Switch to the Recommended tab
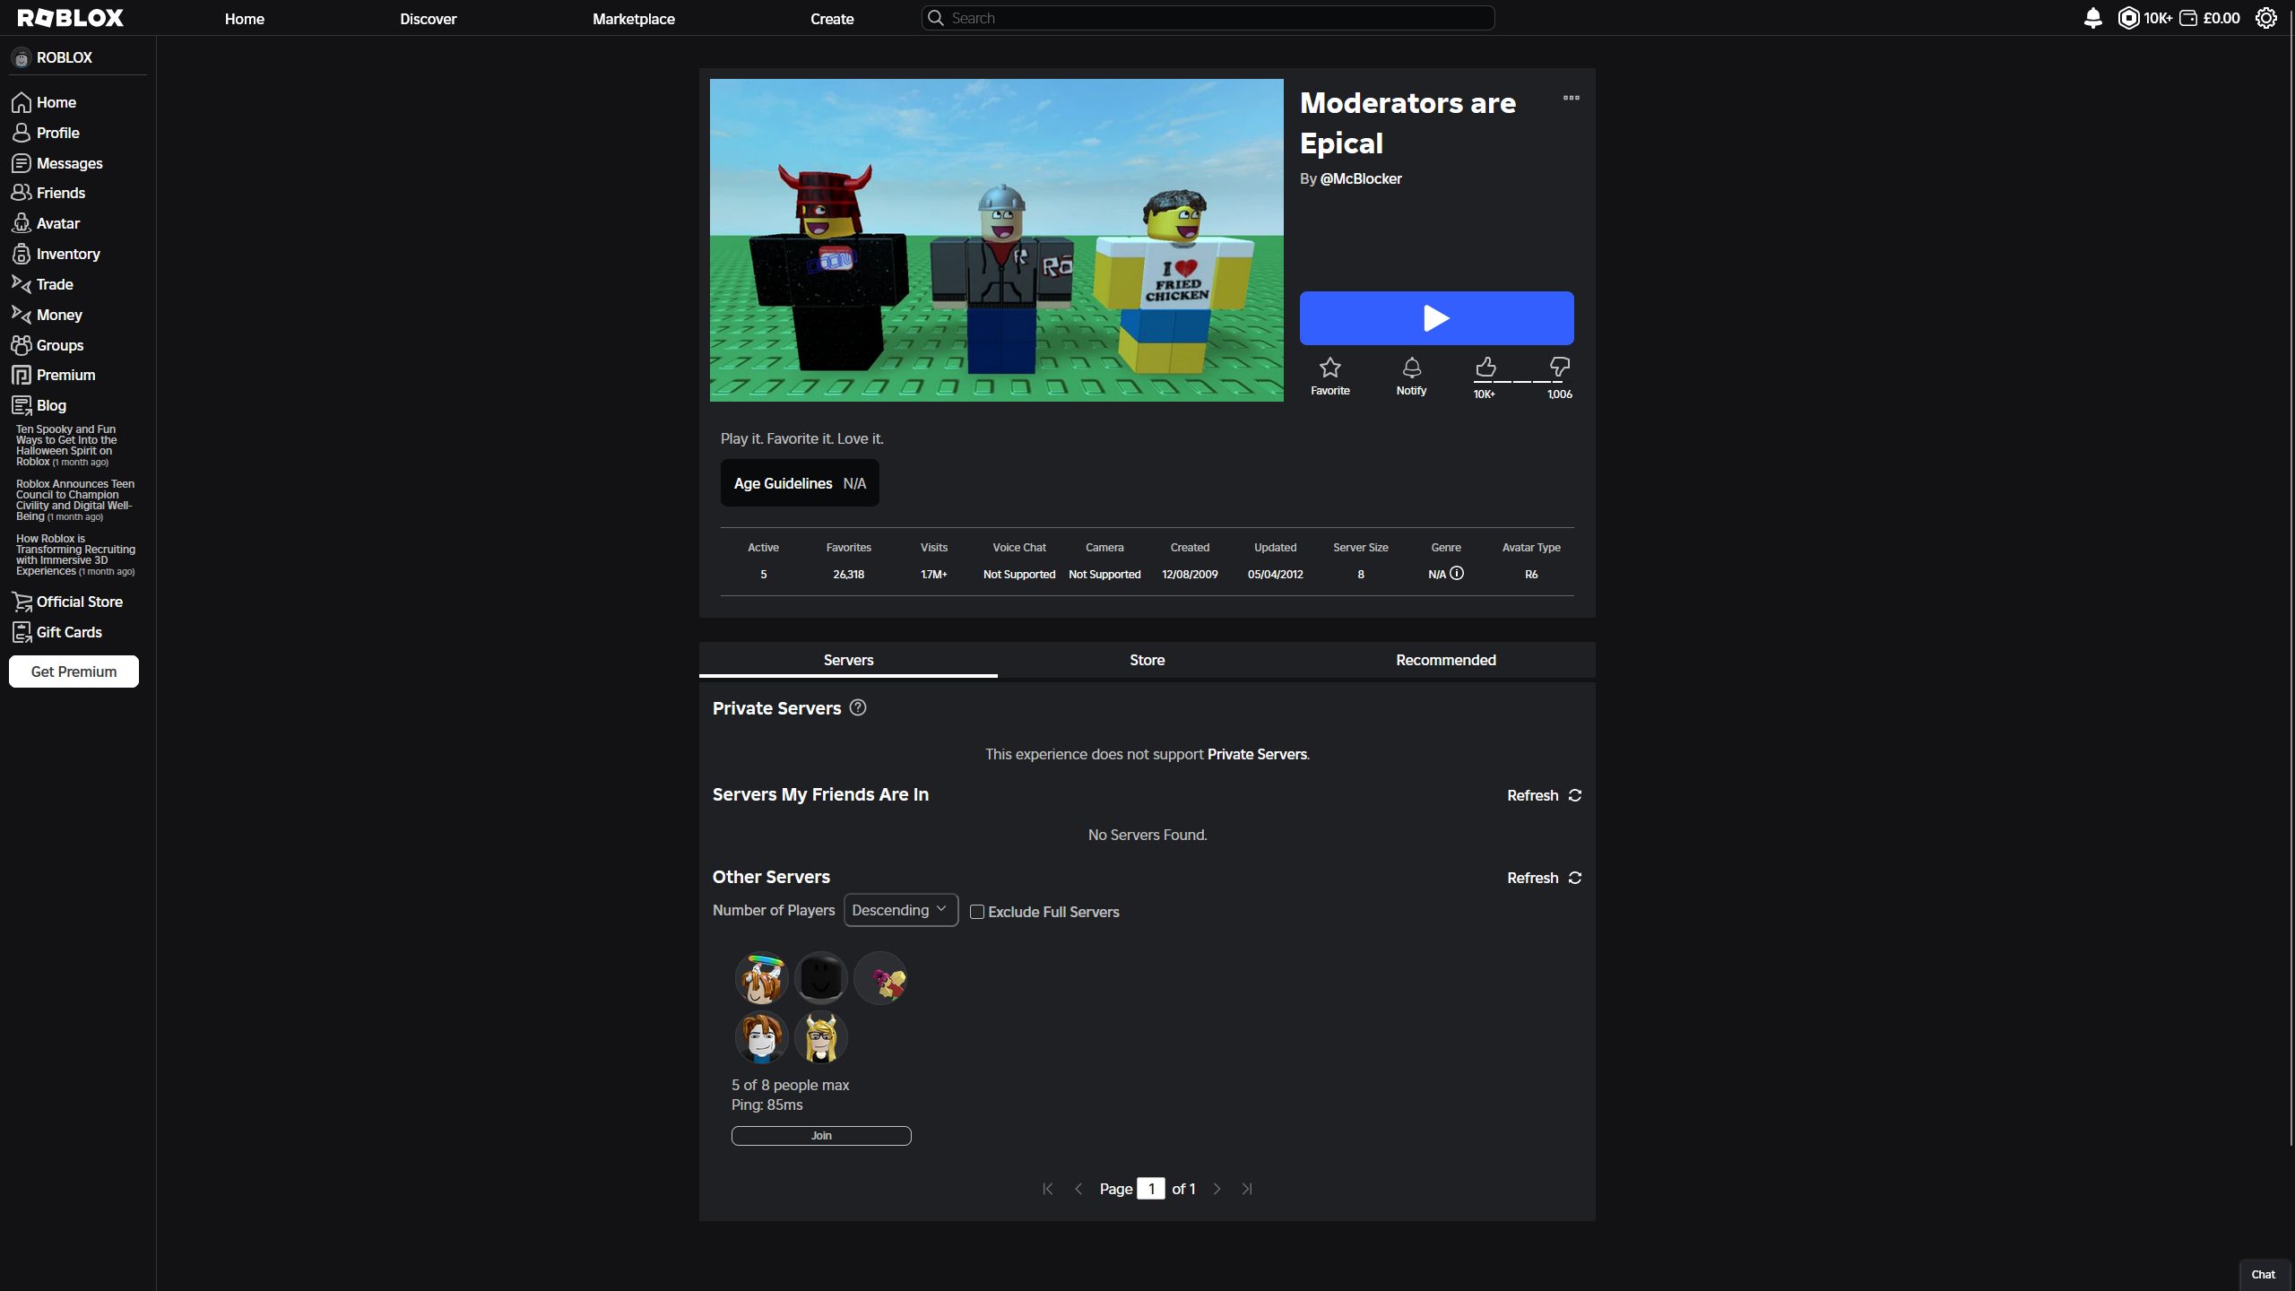The image size is (2295, 1291). click(x=1445, y=659)
